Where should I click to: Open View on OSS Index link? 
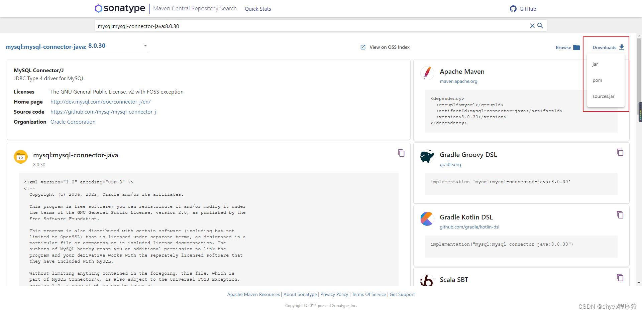(x=390, y=47)
